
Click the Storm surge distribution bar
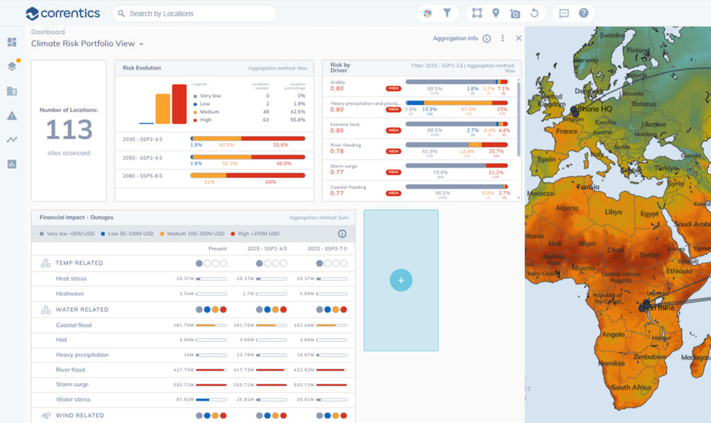click(457, 165)
